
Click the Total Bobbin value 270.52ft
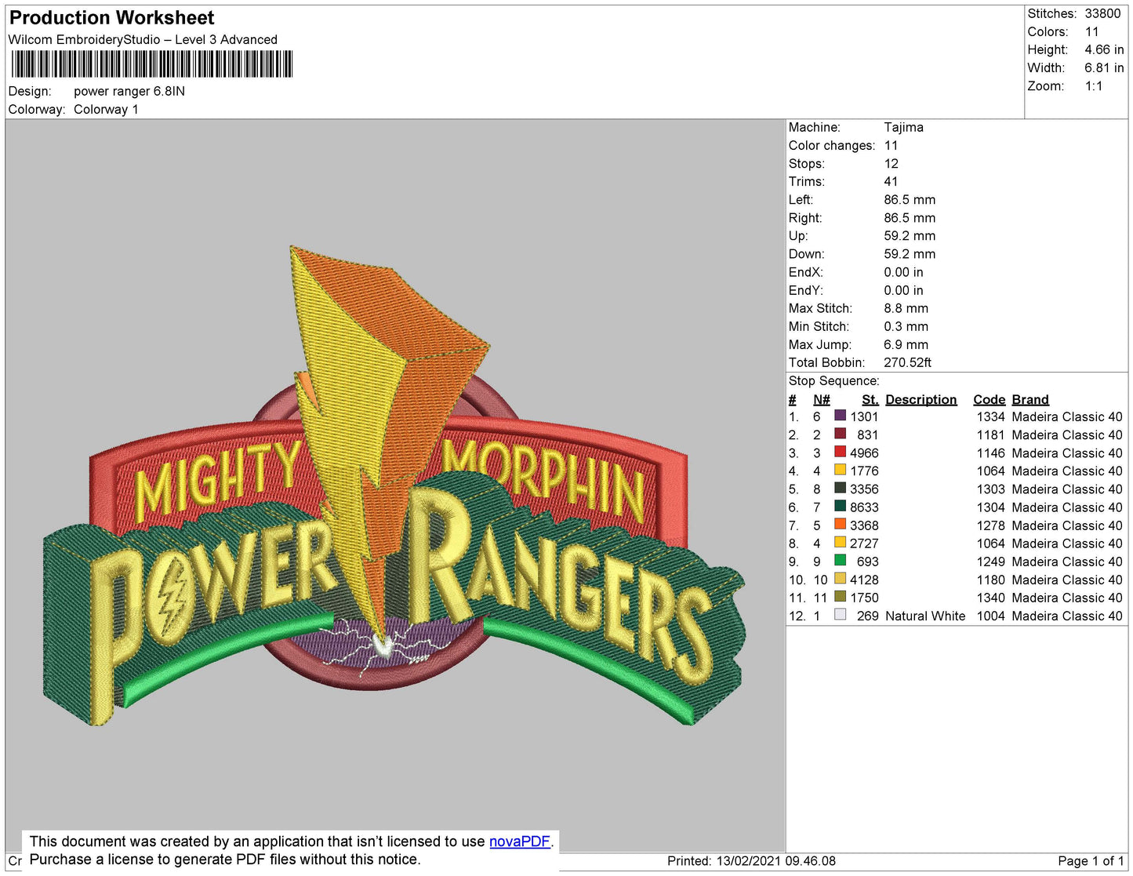click(907, 362)
